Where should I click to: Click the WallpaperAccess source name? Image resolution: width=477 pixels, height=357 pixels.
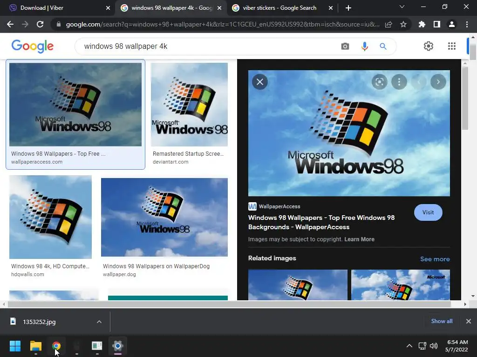279,206
